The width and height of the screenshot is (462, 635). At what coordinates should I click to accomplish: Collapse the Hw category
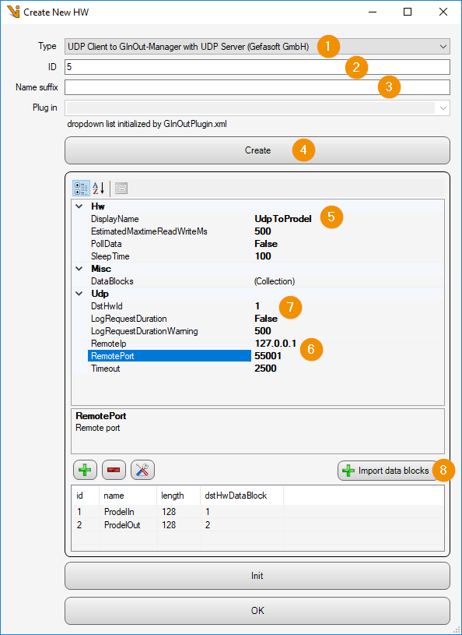click(x=79, y=206)
